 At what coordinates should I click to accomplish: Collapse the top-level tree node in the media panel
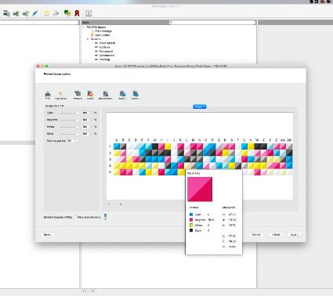coord(84,27)
